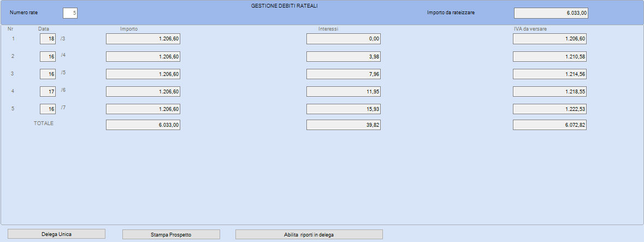Click row number 5 in Nr column
644x242 pixels.
(13, 109)
